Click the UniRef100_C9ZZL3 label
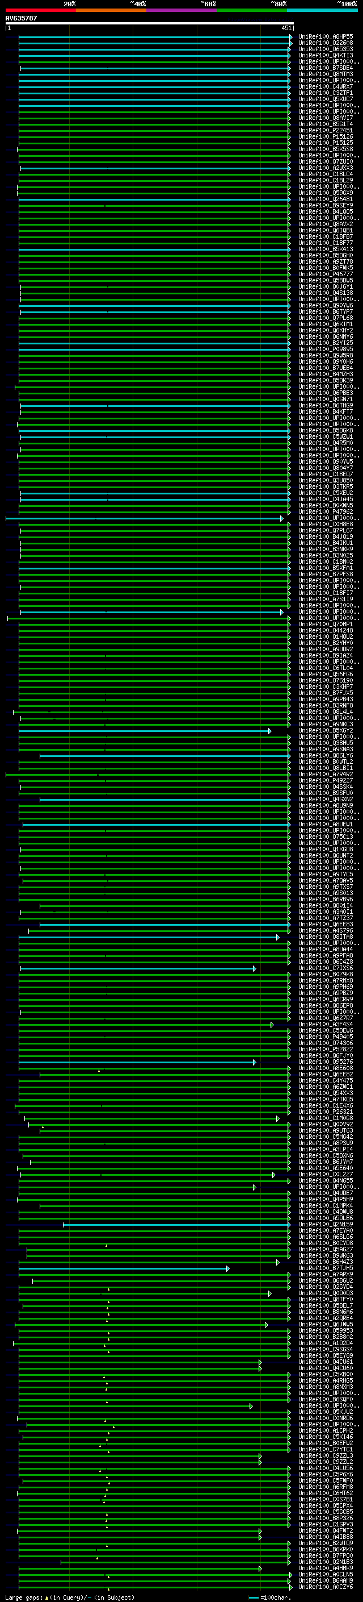363x1602 pixels. [326, 1456]
